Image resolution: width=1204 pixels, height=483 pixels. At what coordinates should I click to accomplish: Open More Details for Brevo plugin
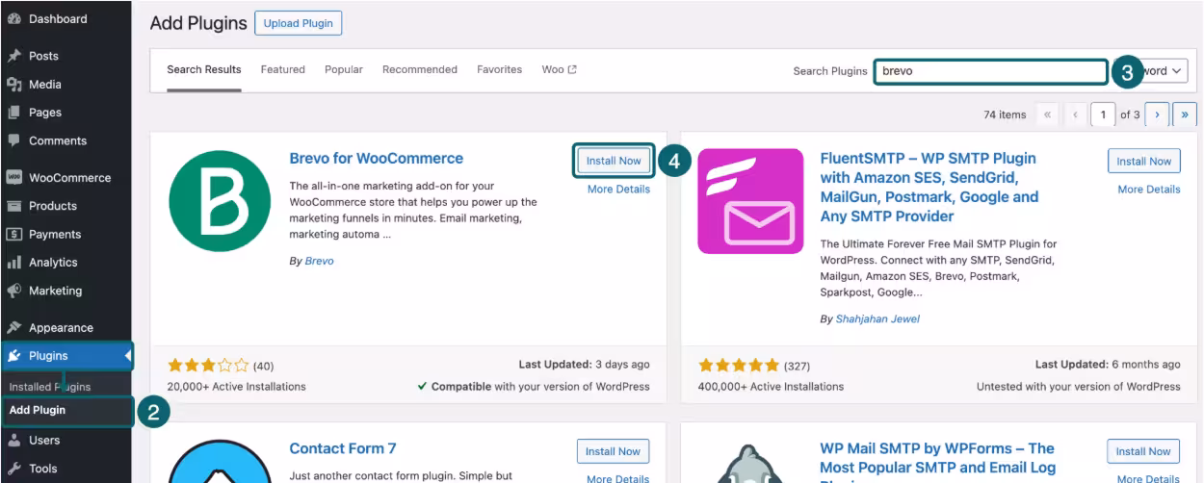[618, 190]
